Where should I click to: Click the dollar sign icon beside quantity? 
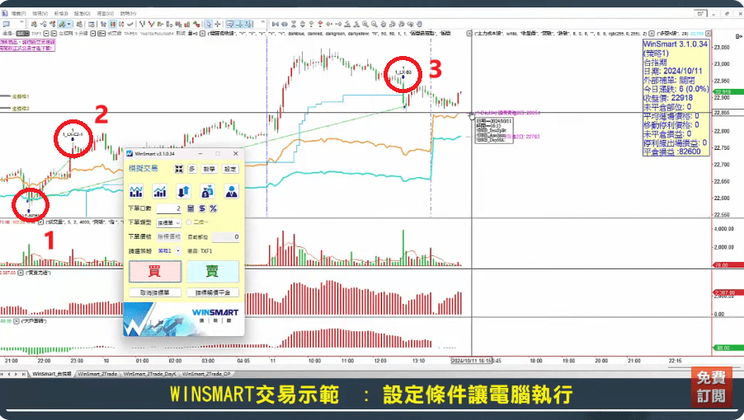point(202,208)
